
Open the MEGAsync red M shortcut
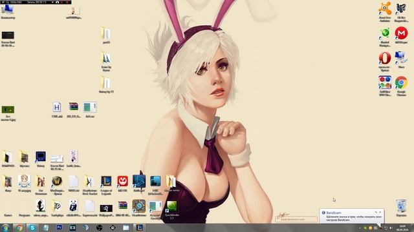tap(401, 34)
